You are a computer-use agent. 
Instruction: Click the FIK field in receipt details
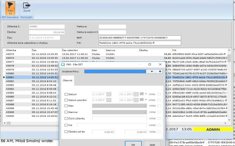(140, 43)
